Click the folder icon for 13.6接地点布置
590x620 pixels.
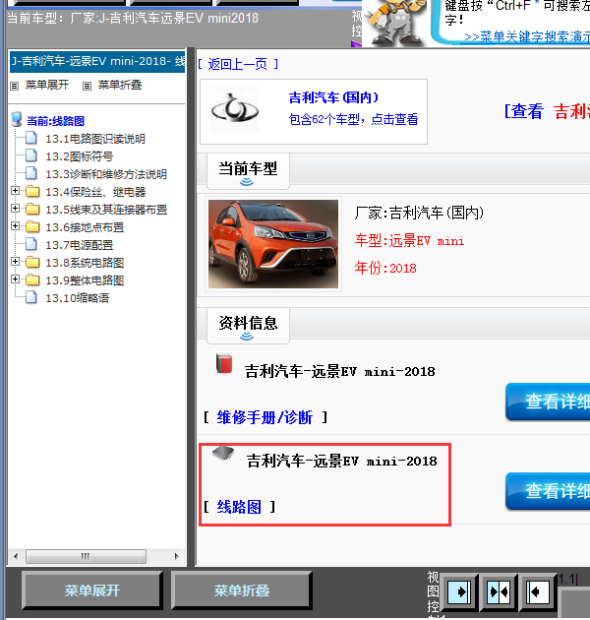32,227
